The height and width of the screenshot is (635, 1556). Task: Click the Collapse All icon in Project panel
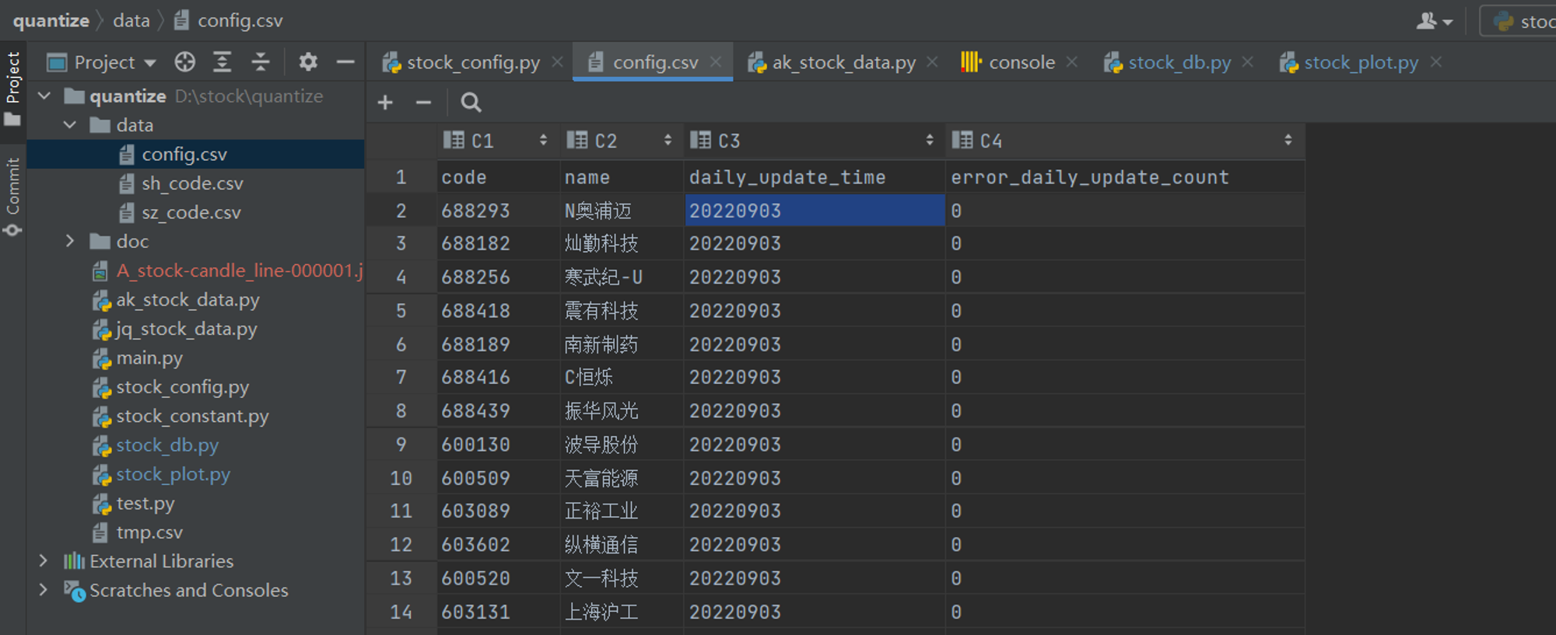click(x=261, y=62)
